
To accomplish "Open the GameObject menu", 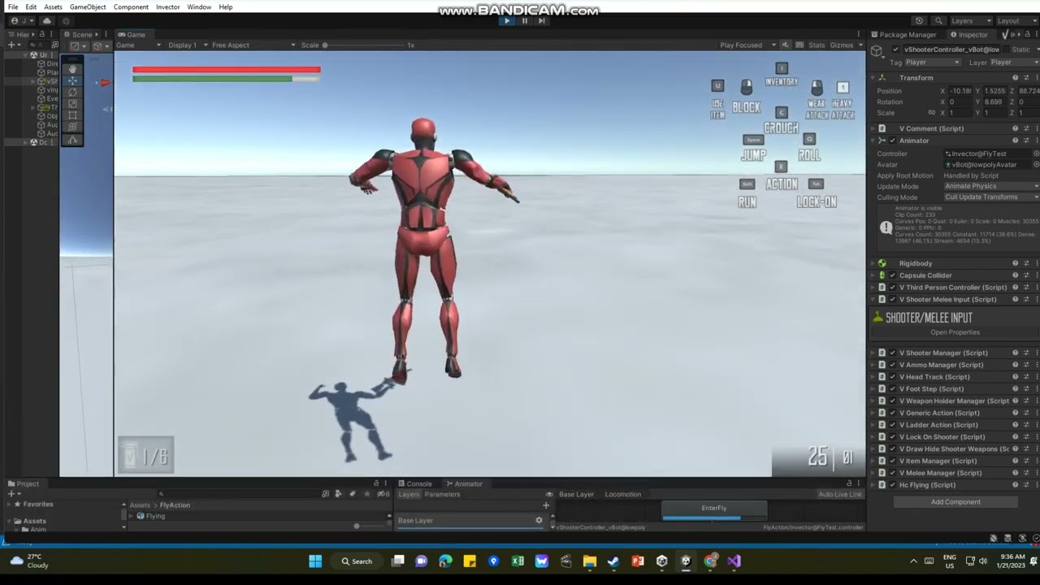I will pos(88,7).
